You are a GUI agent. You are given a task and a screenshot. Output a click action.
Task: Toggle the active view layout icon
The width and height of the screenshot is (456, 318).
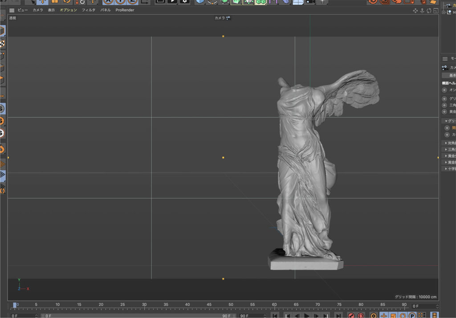pyautogui.click(x=436, y=11)
